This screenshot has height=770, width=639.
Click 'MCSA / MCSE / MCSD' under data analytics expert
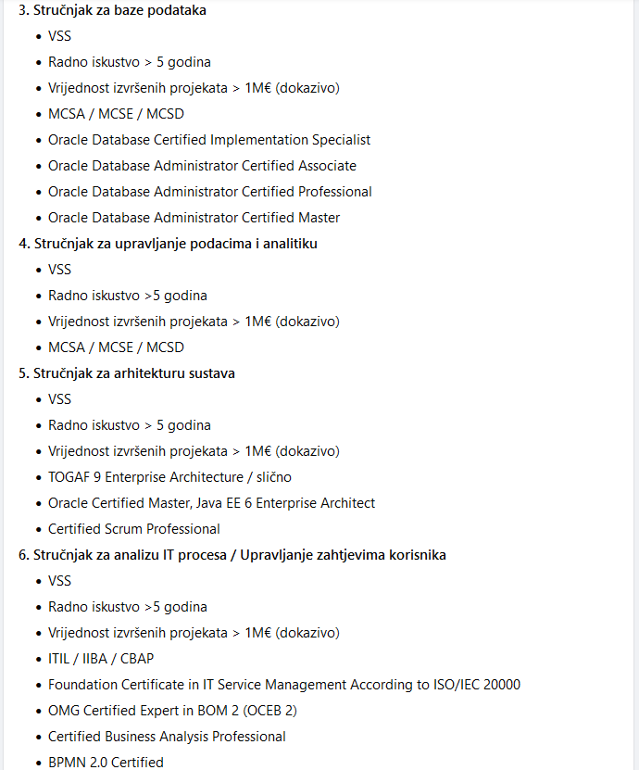(x=116, y=347)
